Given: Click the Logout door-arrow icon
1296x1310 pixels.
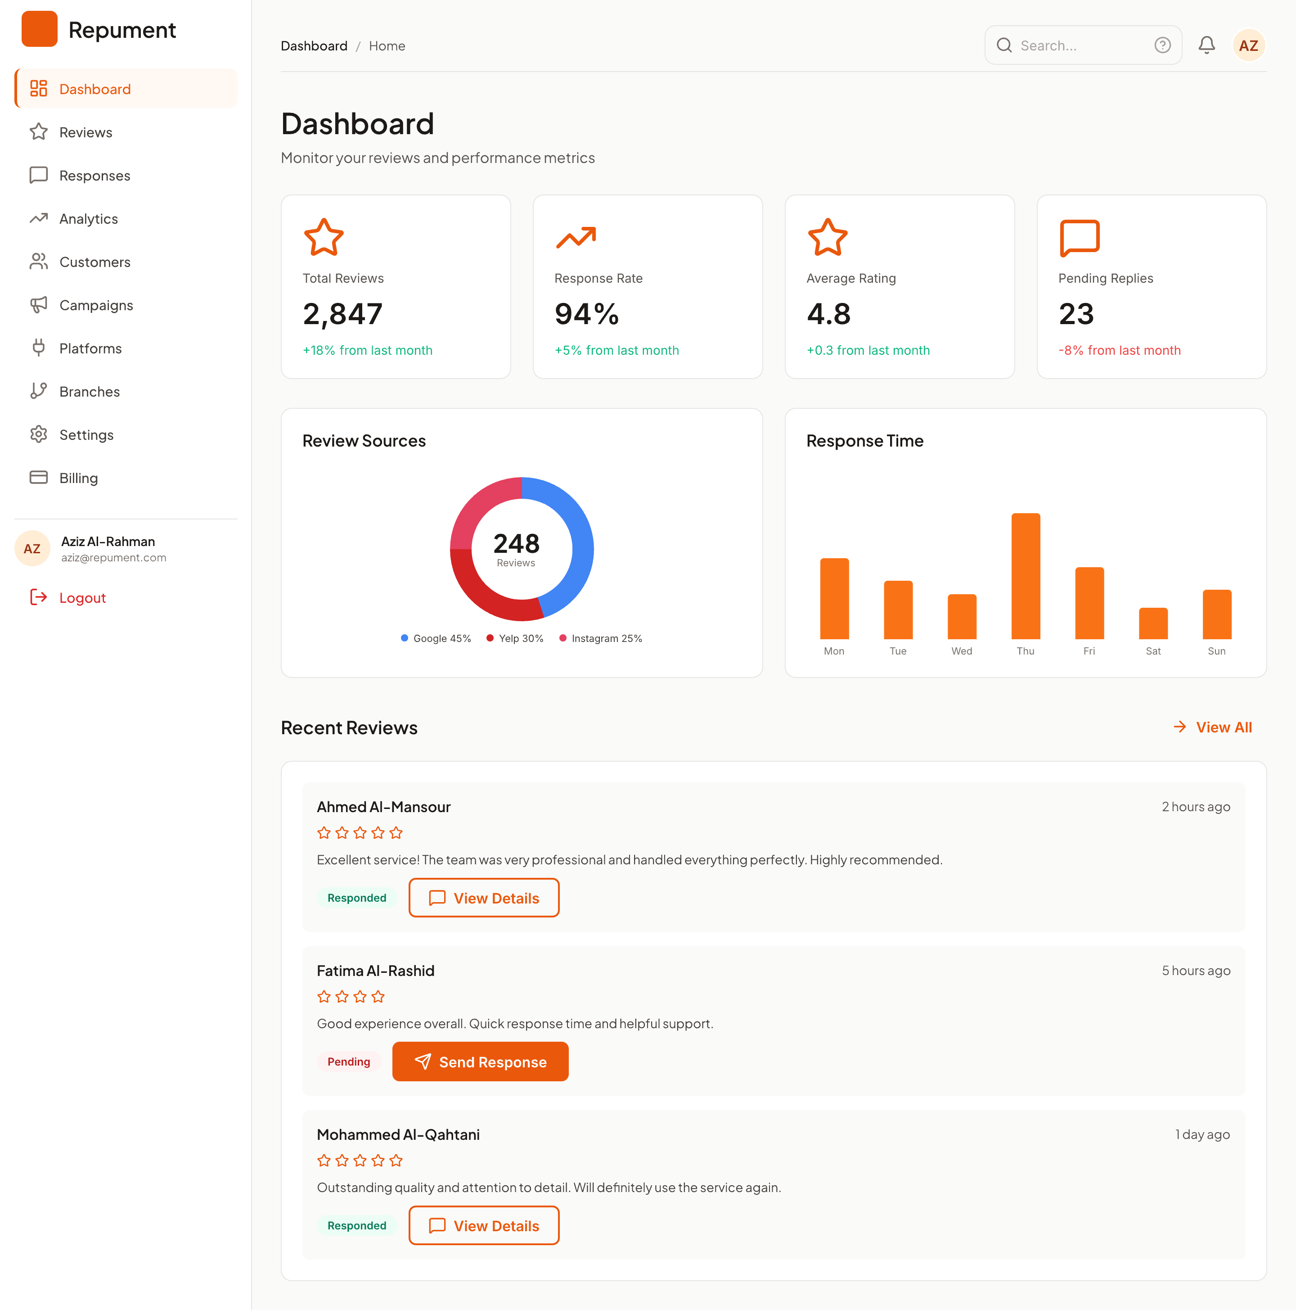Looking at the screenshot, I should pyautogui.click(x=39, y=597).
